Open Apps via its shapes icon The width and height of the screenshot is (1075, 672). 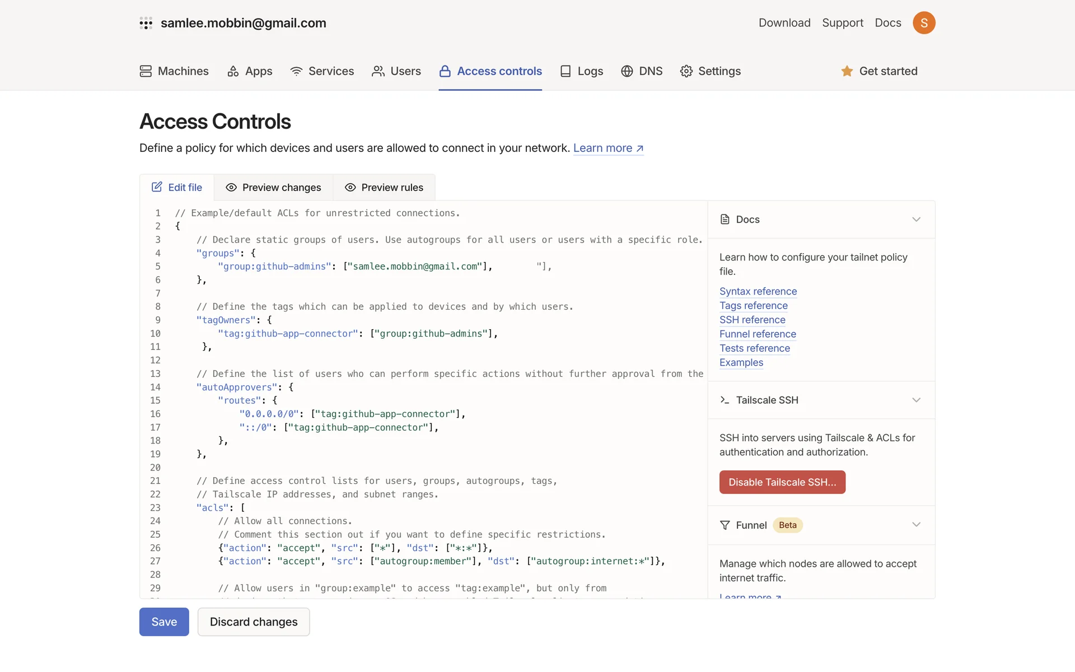click(233, 71)
